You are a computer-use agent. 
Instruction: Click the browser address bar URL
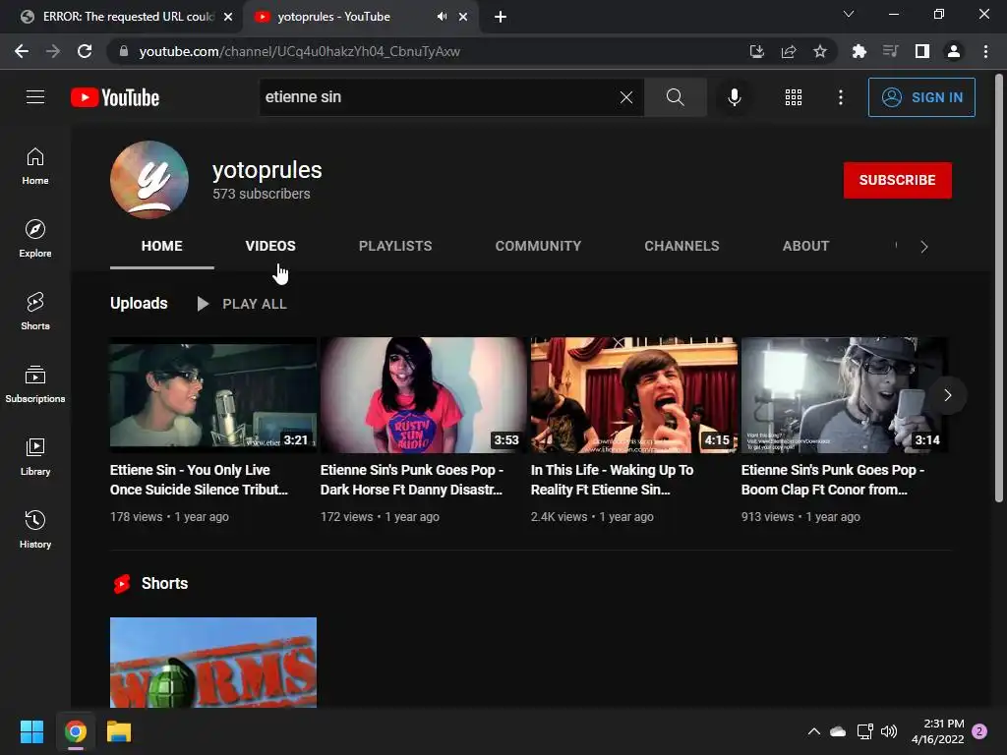tap(299, 51)
